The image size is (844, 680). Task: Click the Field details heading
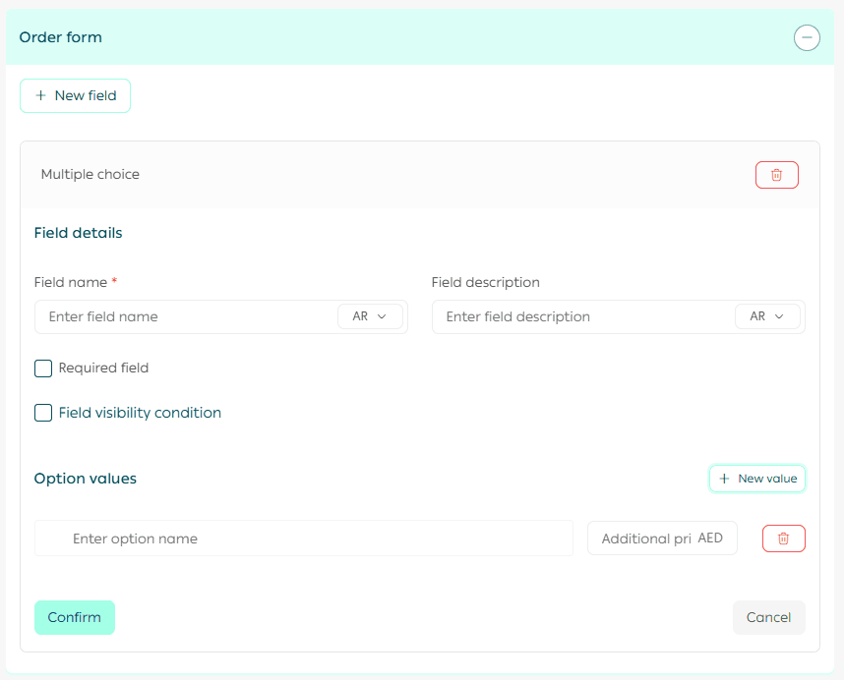coord(79,233)
